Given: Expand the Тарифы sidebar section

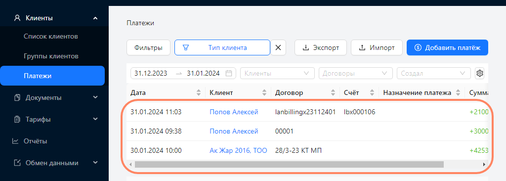Looking at the screenshot, I should pyautogui.click(x=54, y=120).
